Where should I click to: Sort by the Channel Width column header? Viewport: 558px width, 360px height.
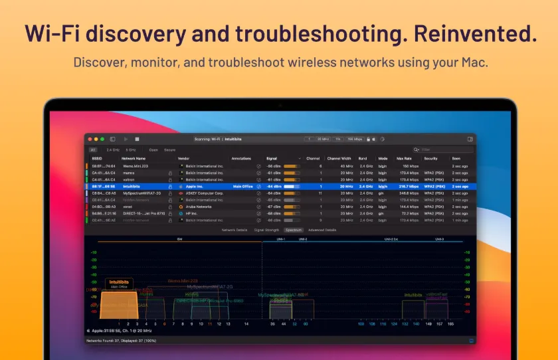coord(339,159)
